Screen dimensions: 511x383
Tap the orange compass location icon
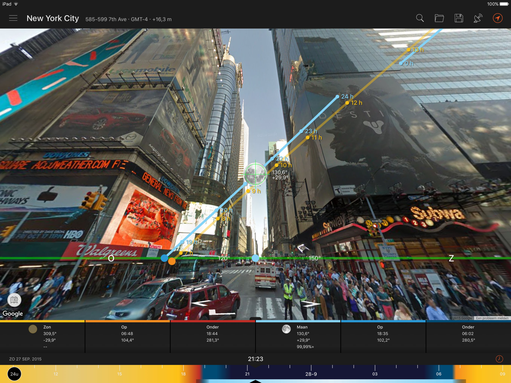[x=497, y=18]
